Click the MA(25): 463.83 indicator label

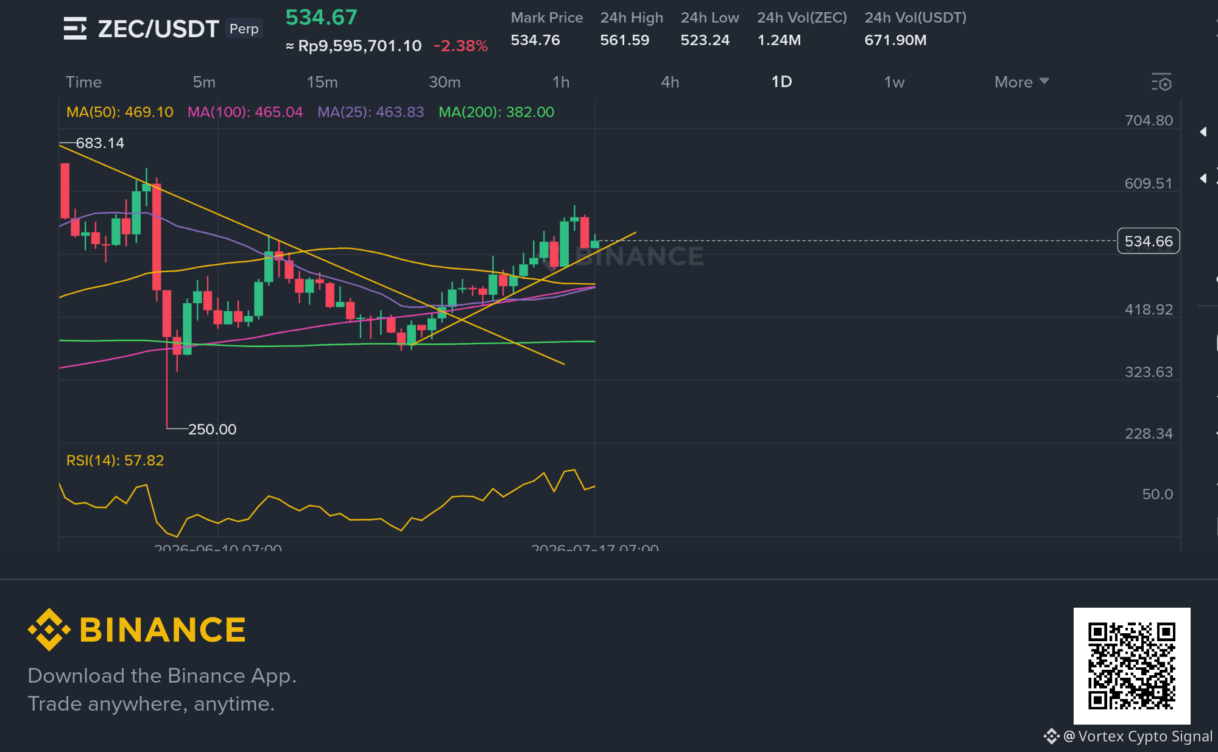[x=371, y=112]
